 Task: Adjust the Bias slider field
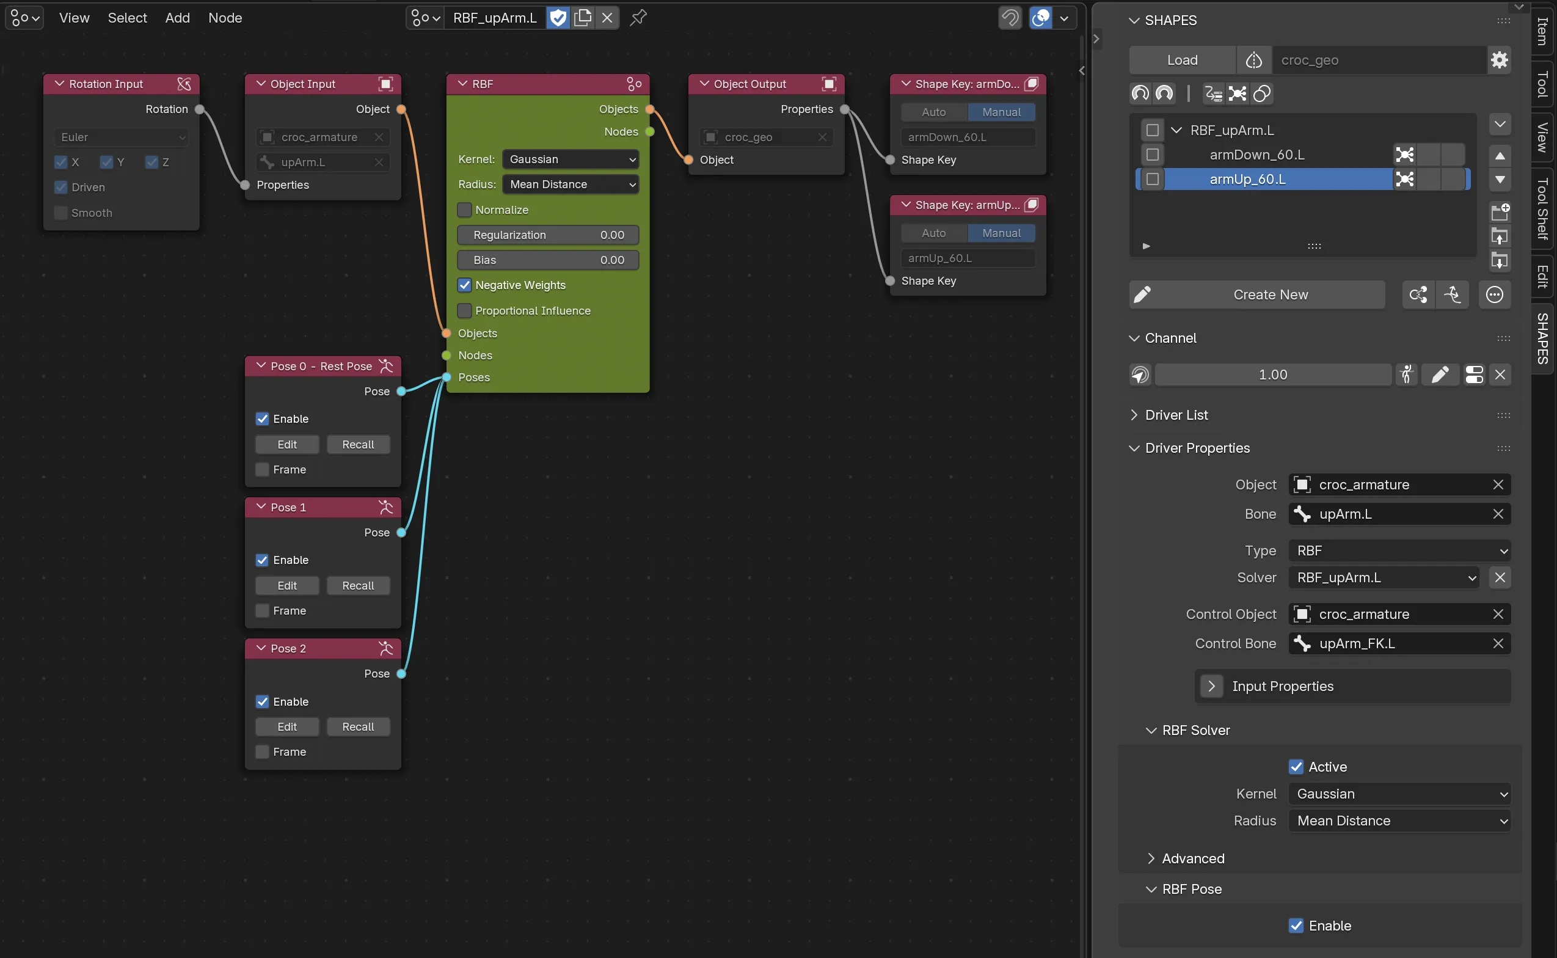[548, 260]
